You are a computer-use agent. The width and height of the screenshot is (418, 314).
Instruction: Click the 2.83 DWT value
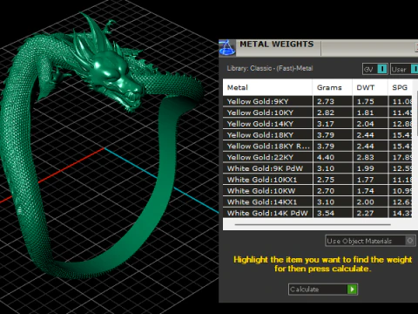[365, 157]
